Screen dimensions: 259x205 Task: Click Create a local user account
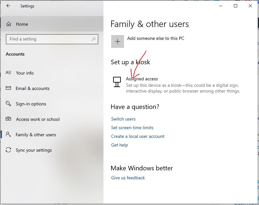pyautogui.click(x=138, y=136)
